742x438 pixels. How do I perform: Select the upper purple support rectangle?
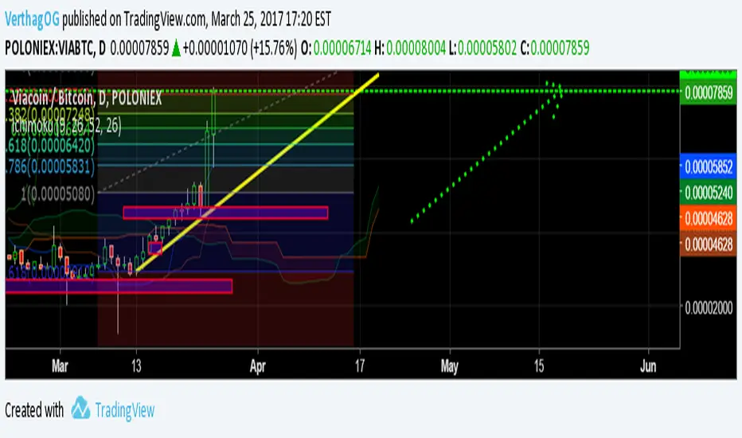pos(225,213)
